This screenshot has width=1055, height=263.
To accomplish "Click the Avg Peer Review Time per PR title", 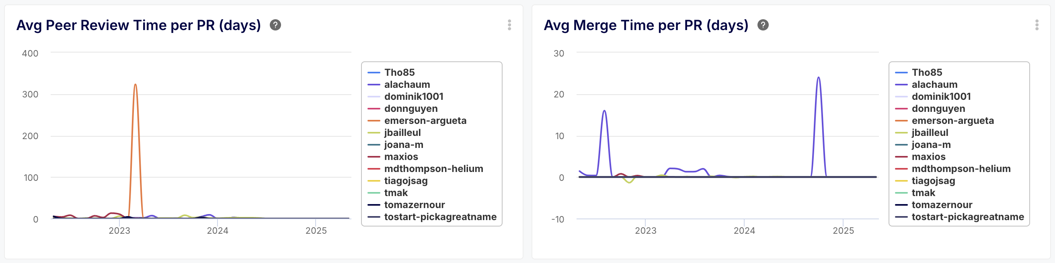I will click(138, 25).
